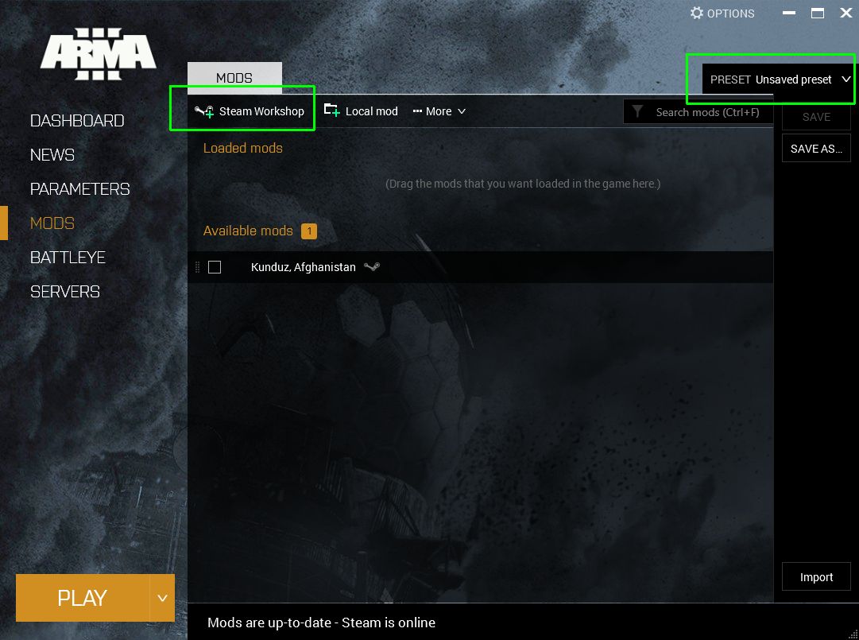Click the Arma 3 logo
The image size is (859, 640).
tap(99, 55)
